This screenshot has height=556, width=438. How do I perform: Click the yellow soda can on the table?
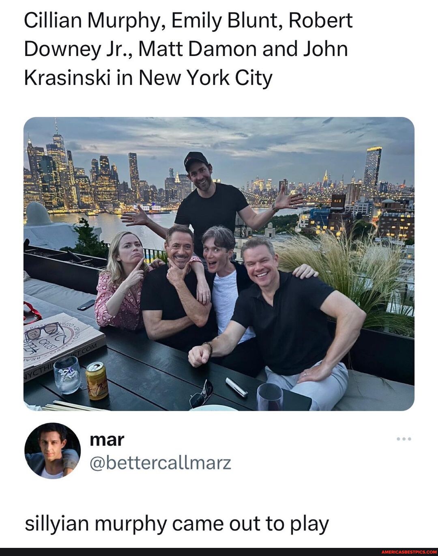click(x=97, y=380)
